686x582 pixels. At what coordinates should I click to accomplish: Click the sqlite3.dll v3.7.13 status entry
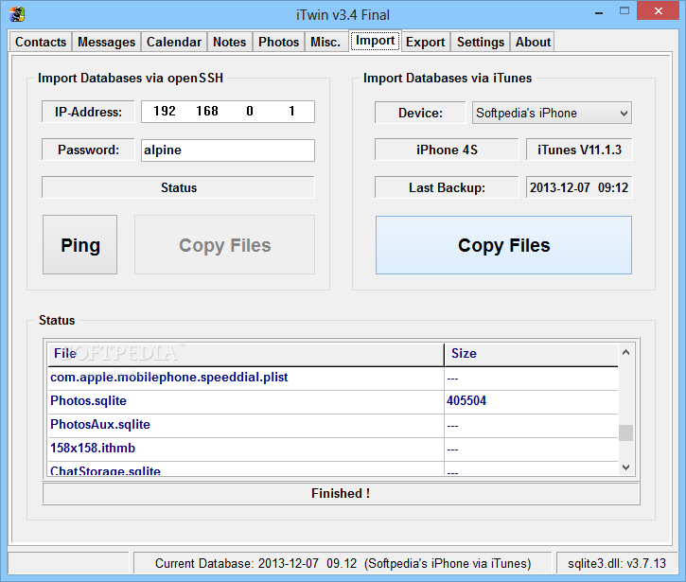[617, 563]
